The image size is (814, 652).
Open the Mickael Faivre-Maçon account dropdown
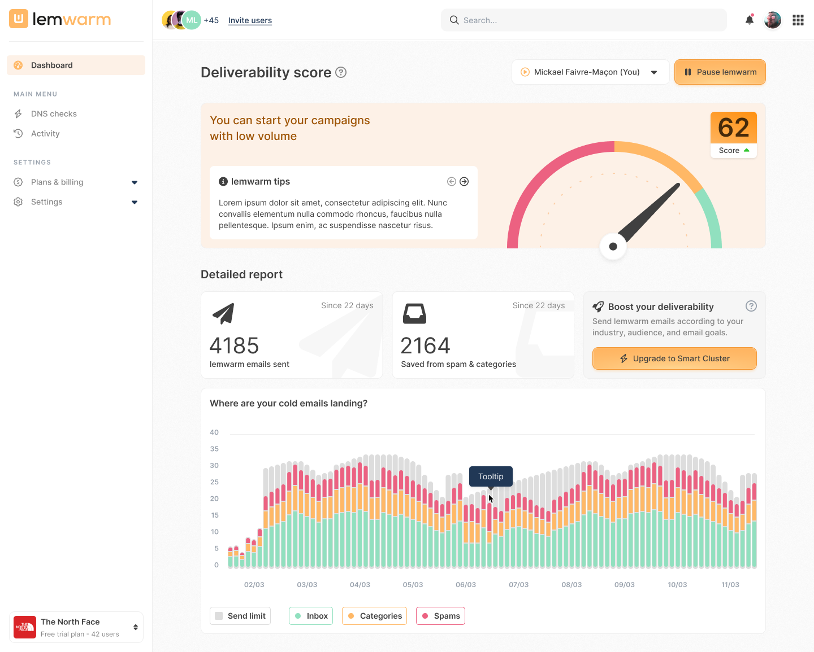click(x=590, y=72)
